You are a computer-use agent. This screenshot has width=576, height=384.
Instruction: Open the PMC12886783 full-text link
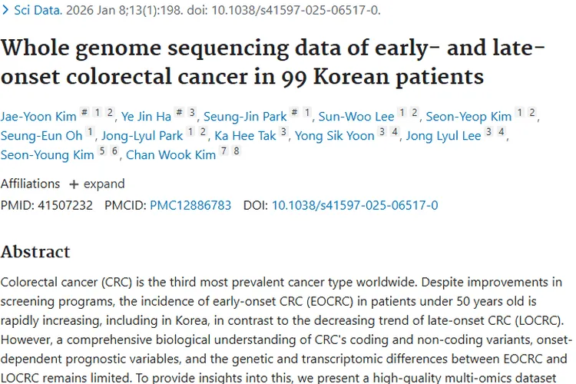[x=190, y=205]
